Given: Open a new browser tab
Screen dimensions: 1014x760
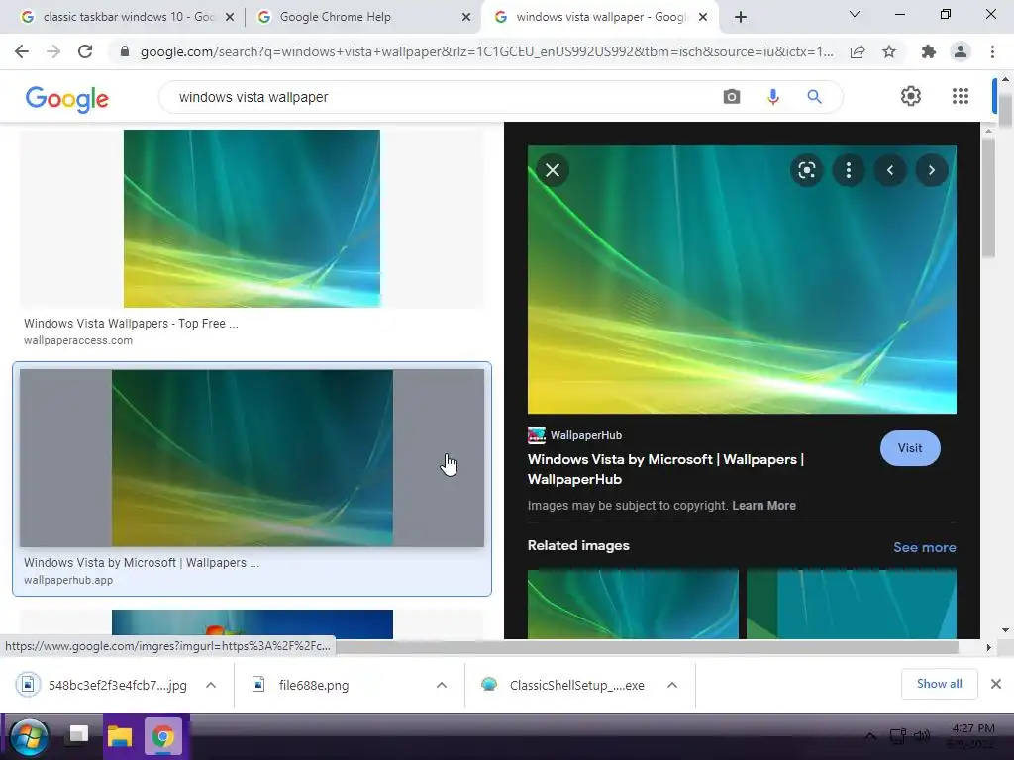Looking at the screenshot, I should tap(741, 17).
